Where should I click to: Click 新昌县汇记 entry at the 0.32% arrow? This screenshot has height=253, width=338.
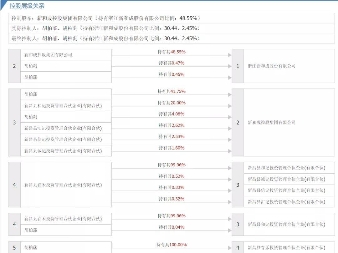[289, 202]
